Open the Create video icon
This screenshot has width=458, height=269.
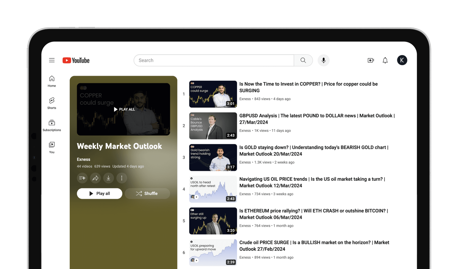pyautogui.click(x=371, y=60)
